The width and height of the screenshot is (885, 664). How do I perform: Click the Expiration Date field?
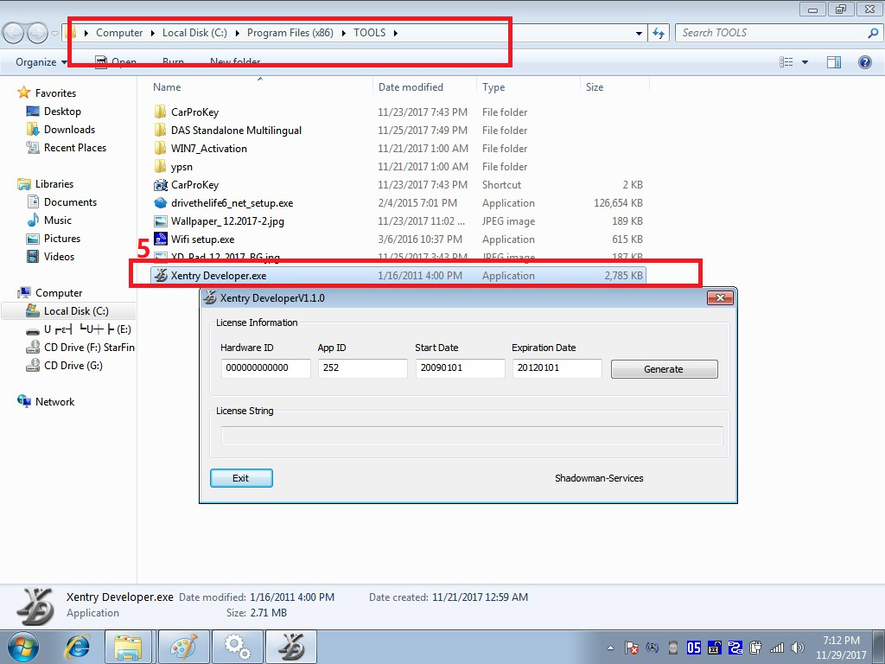tap(557, 368)
